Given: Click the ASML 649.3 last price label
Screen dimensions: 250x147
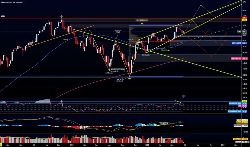Looking at the screenshot, I should click(x=242, y=32).
